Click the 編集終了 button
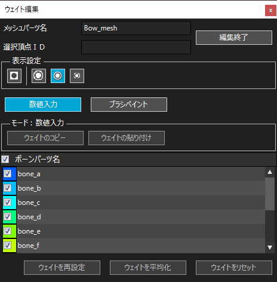 point(234,38)
